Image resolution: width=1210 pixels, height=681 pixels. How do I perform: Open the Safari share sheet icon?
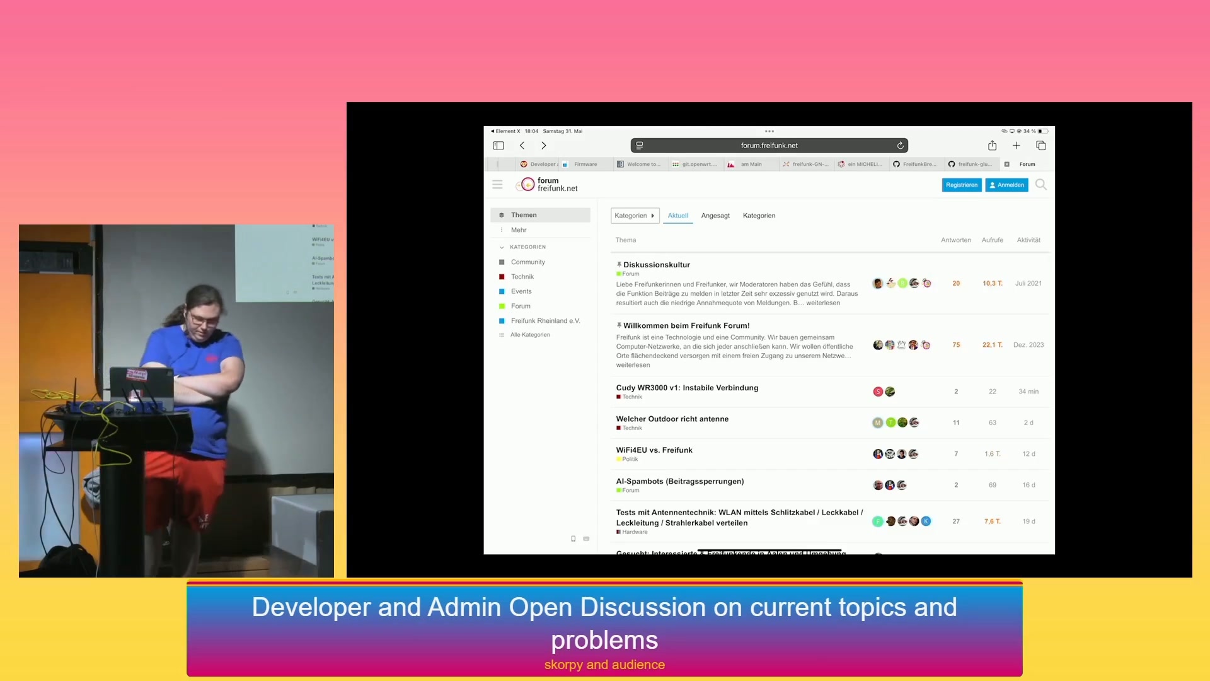tap(992, 146)
